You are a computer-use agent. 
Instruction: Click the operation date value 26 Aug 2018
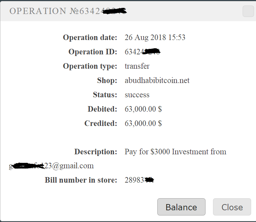click(x=155, y=37)
